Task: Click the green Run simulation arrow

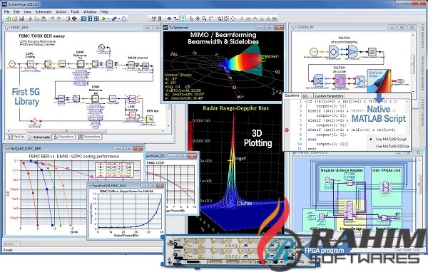Action: [104, 19]
